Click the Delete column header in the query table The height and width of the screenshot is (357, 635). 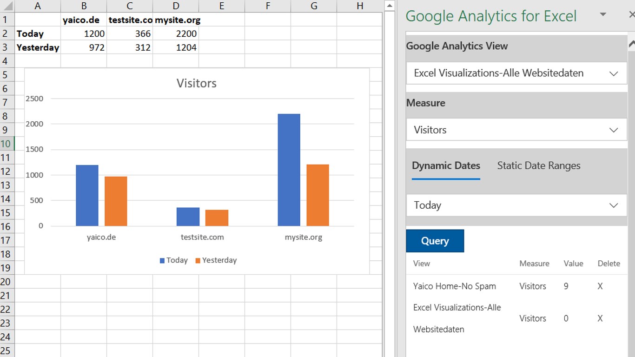(x=609, y=264)
